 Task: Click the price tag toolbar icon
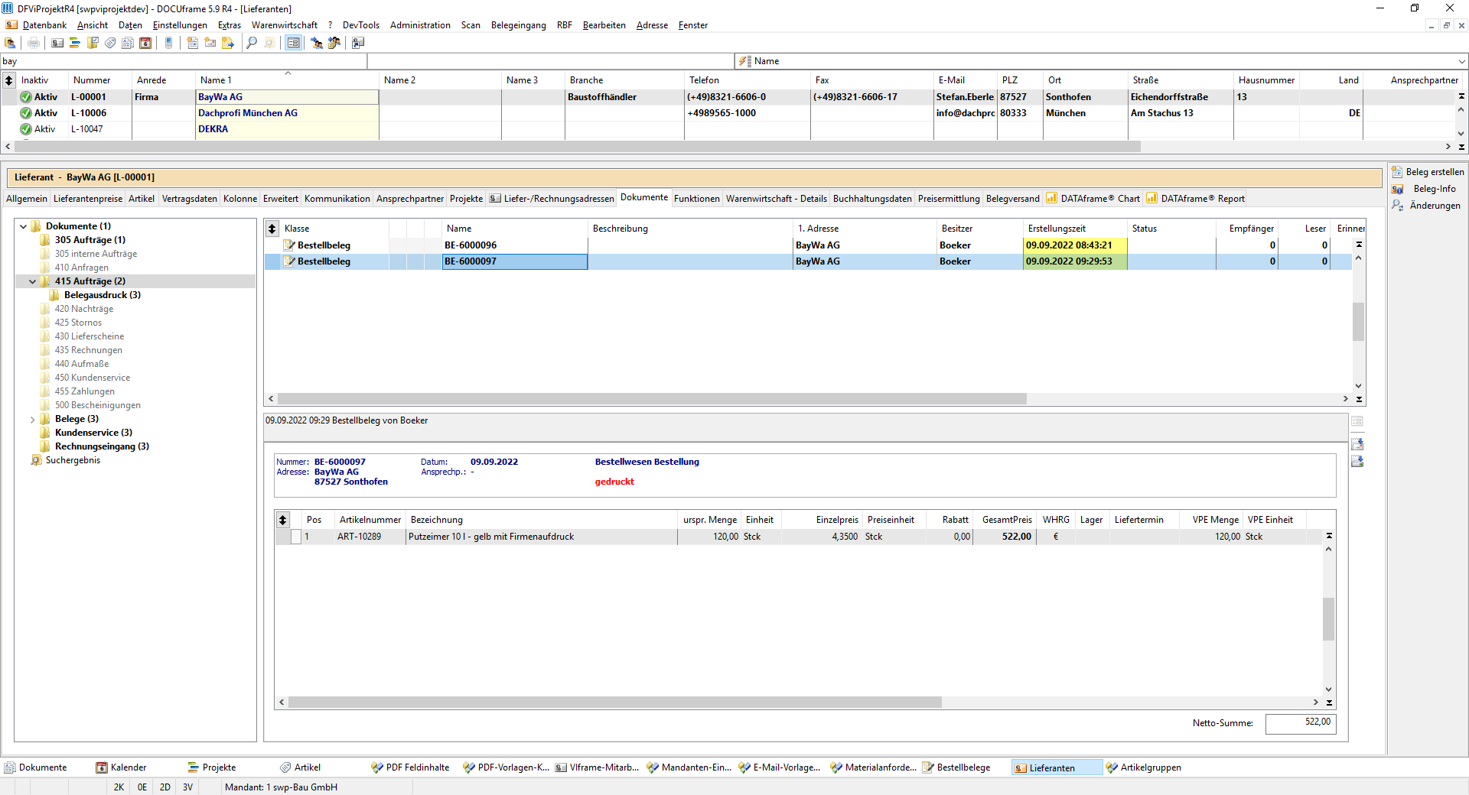(x=110, y=43)
